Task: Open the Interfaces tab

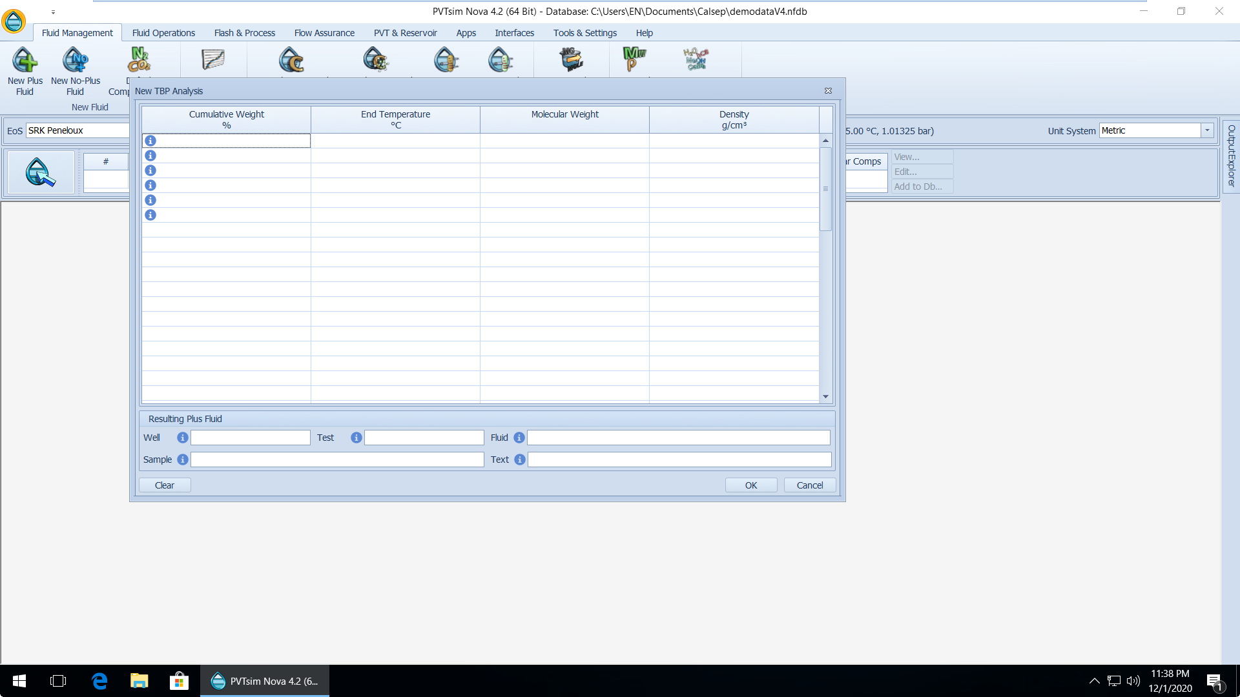Action: click(x=515, y=33)
